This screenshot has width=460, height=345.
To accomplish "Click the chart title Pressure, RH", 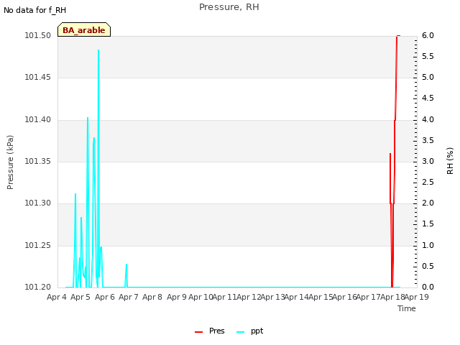I will [229, 6].
